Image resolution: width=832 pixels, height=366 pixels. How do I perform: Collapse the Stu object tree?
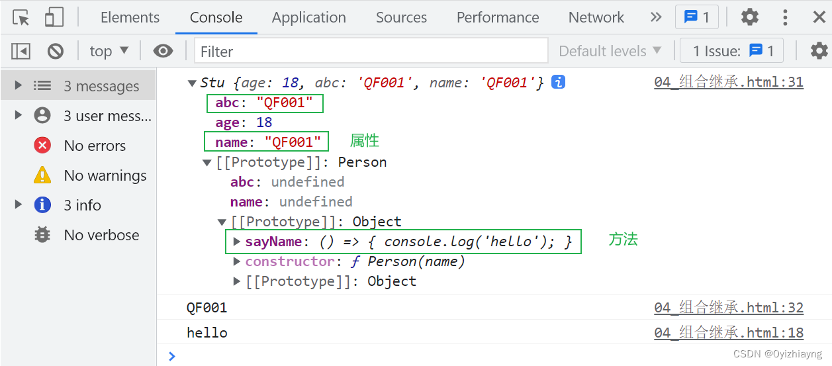point(192,83)
